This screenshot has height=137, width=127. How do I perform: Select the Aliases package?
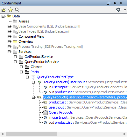click(24, 21)
